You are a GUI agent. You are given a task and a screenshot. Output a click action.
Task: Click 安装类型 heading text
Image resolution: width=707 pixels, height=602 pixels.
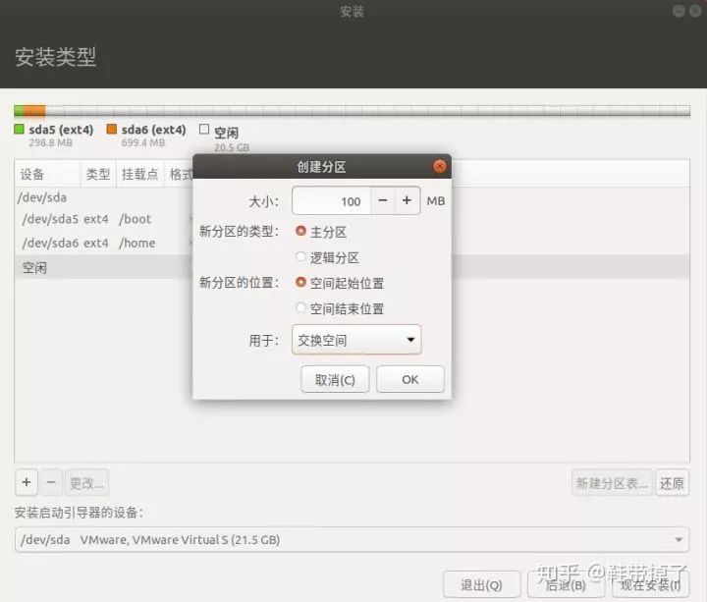[56, 57]
